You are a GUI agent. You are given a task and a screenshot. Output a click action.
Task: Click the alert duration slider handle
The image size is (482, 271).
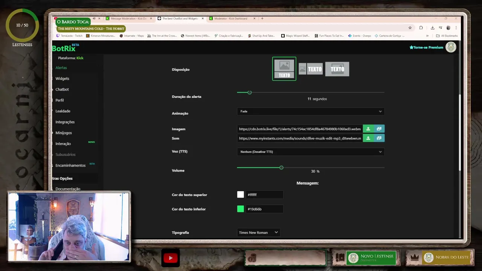[x=249, y=92]
